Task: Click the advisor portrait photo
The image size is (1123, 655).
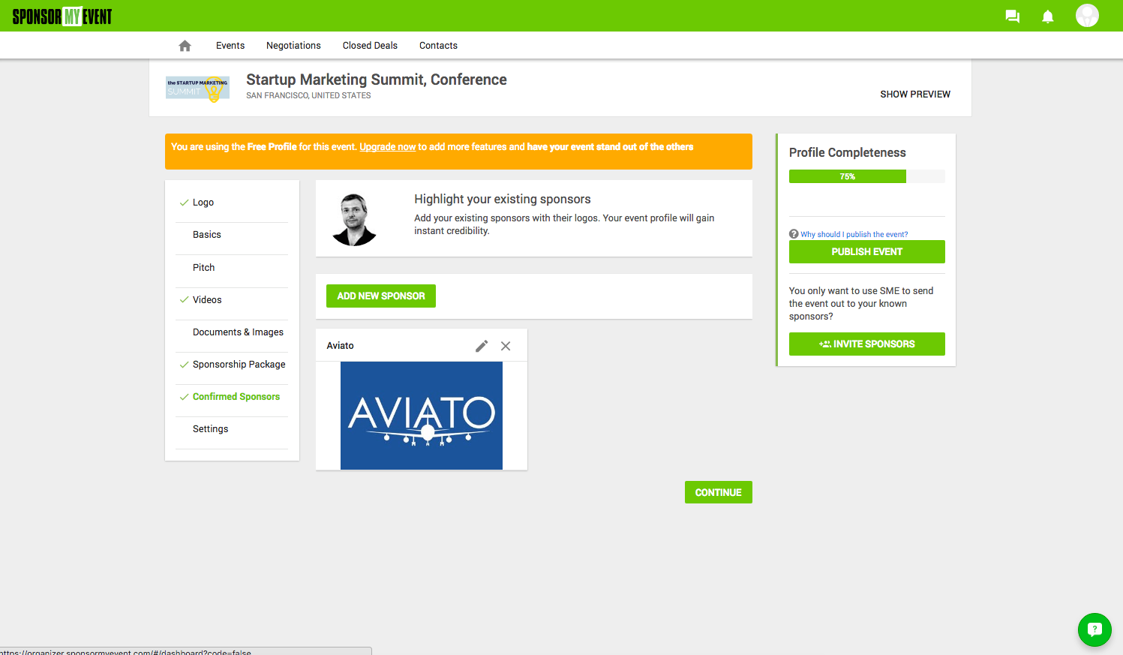Action: [354, 219]
